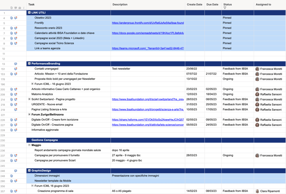Open comments for SciArt Switzerland Pagina progetto row
286x194 pixels.
point(16,99)
